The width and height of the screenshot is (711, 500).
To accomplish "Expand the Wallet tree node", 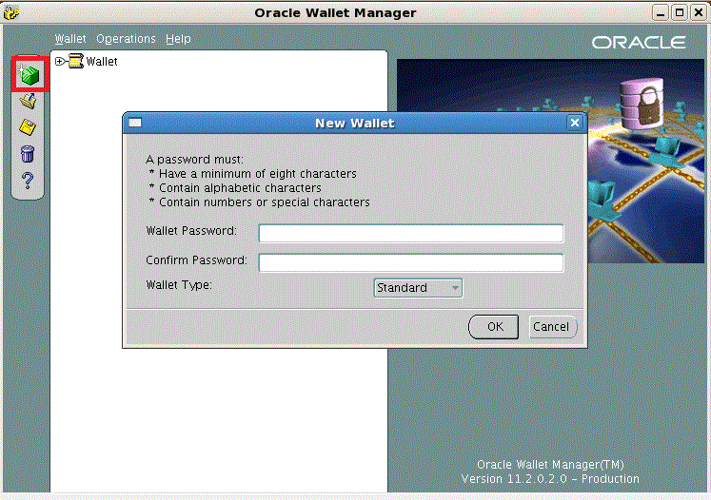I will [x=60, y=62].
